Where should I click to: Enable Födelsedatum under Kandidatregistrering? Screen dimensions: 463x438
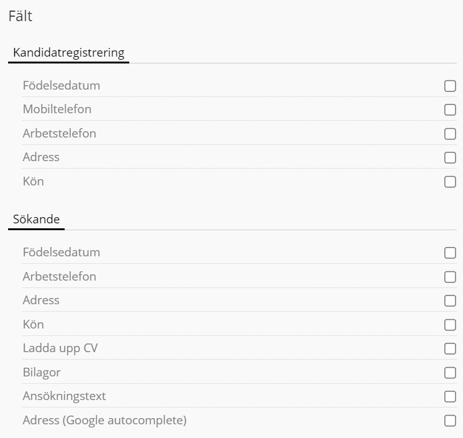[x=450, y=86]
